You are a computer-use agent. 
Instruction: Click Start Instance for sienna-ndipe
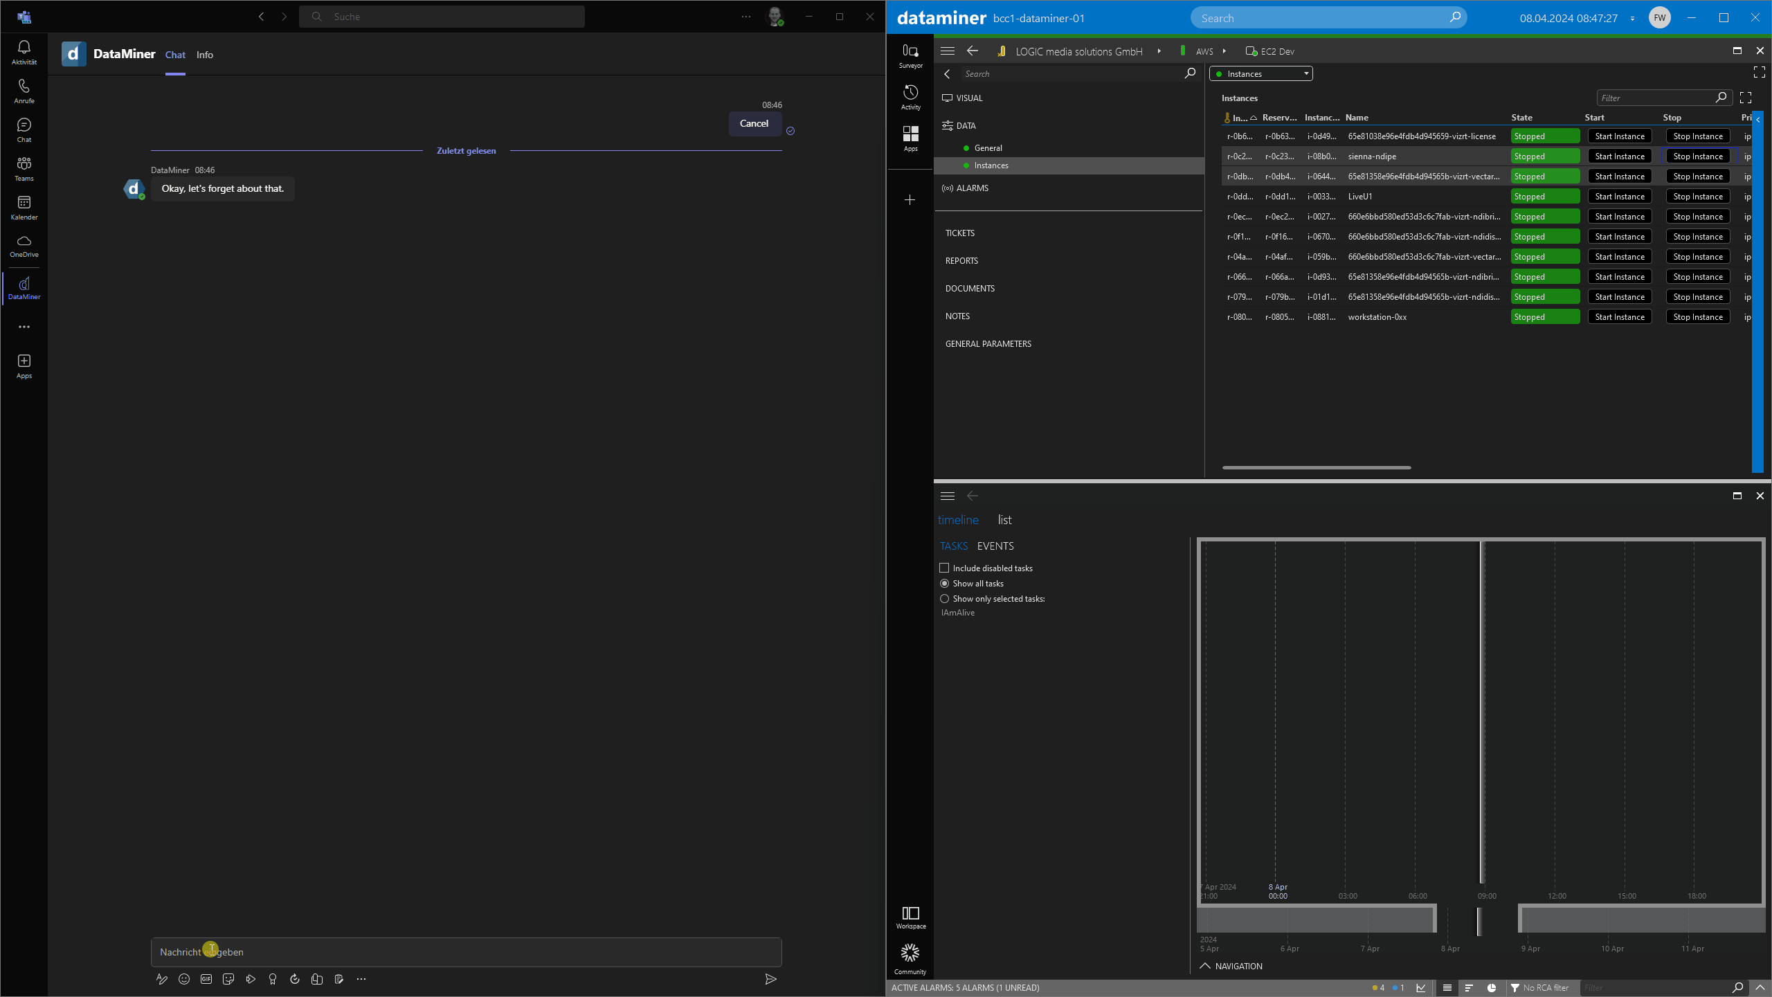point(1620,156)
